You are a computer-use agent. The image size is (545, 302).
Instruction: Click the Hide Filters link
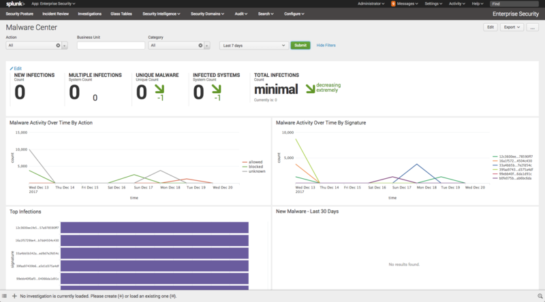(326, 46)
